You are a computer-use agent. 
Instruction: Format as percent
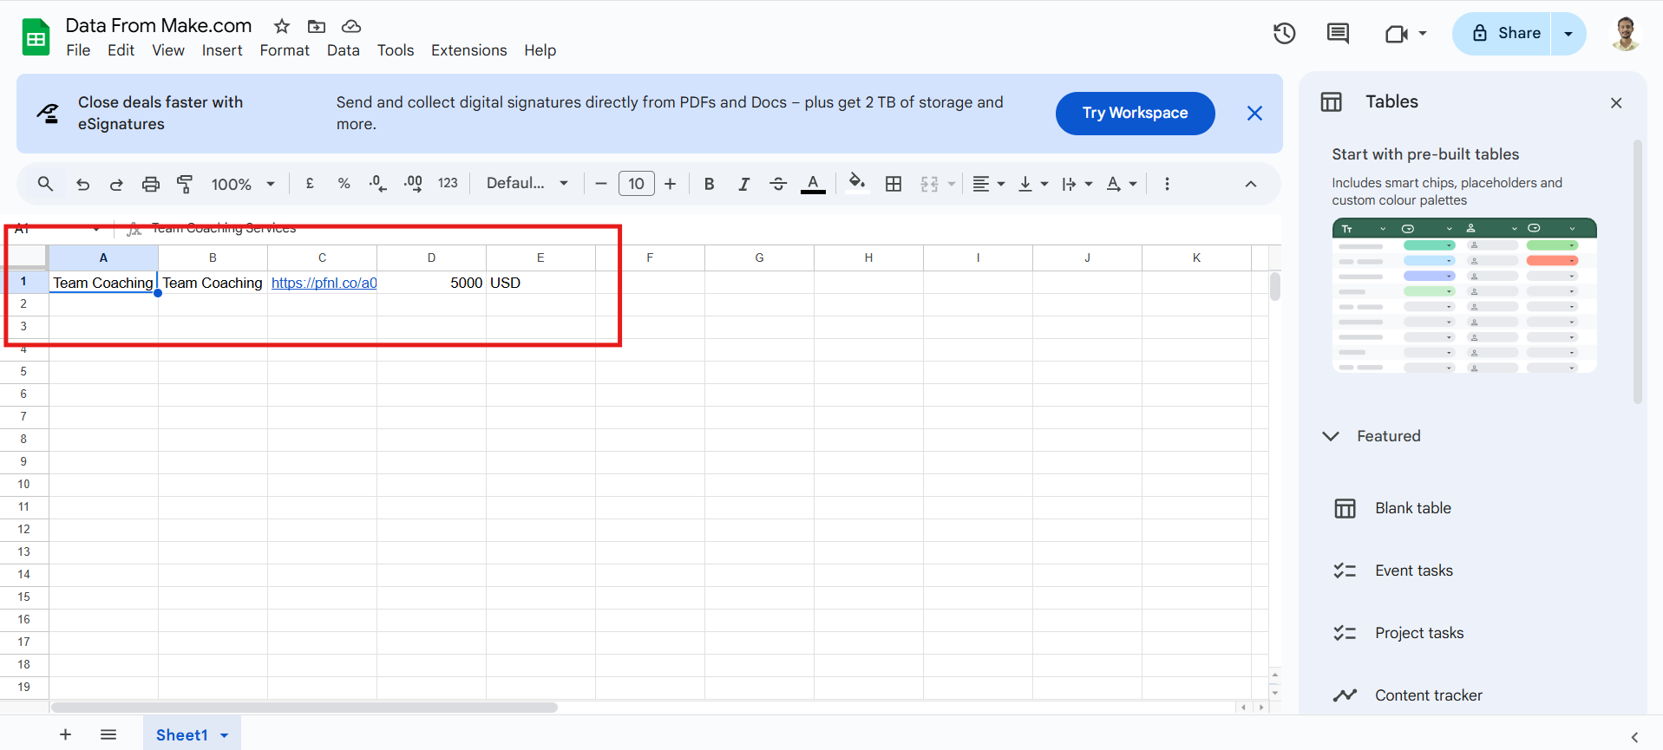(344, 184)
